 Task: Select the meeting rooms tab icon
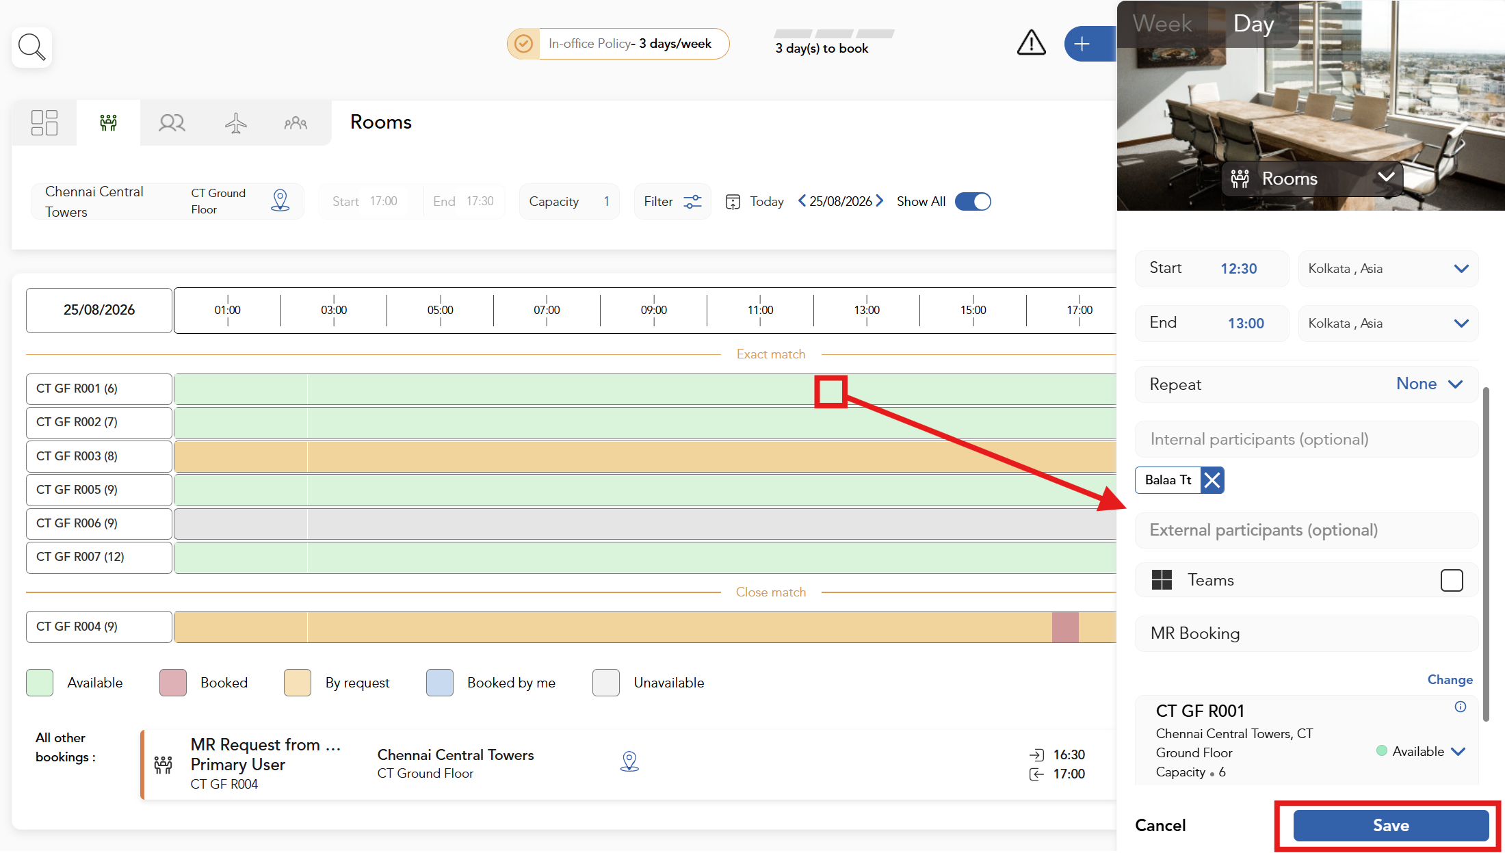[x=108, y=122]
